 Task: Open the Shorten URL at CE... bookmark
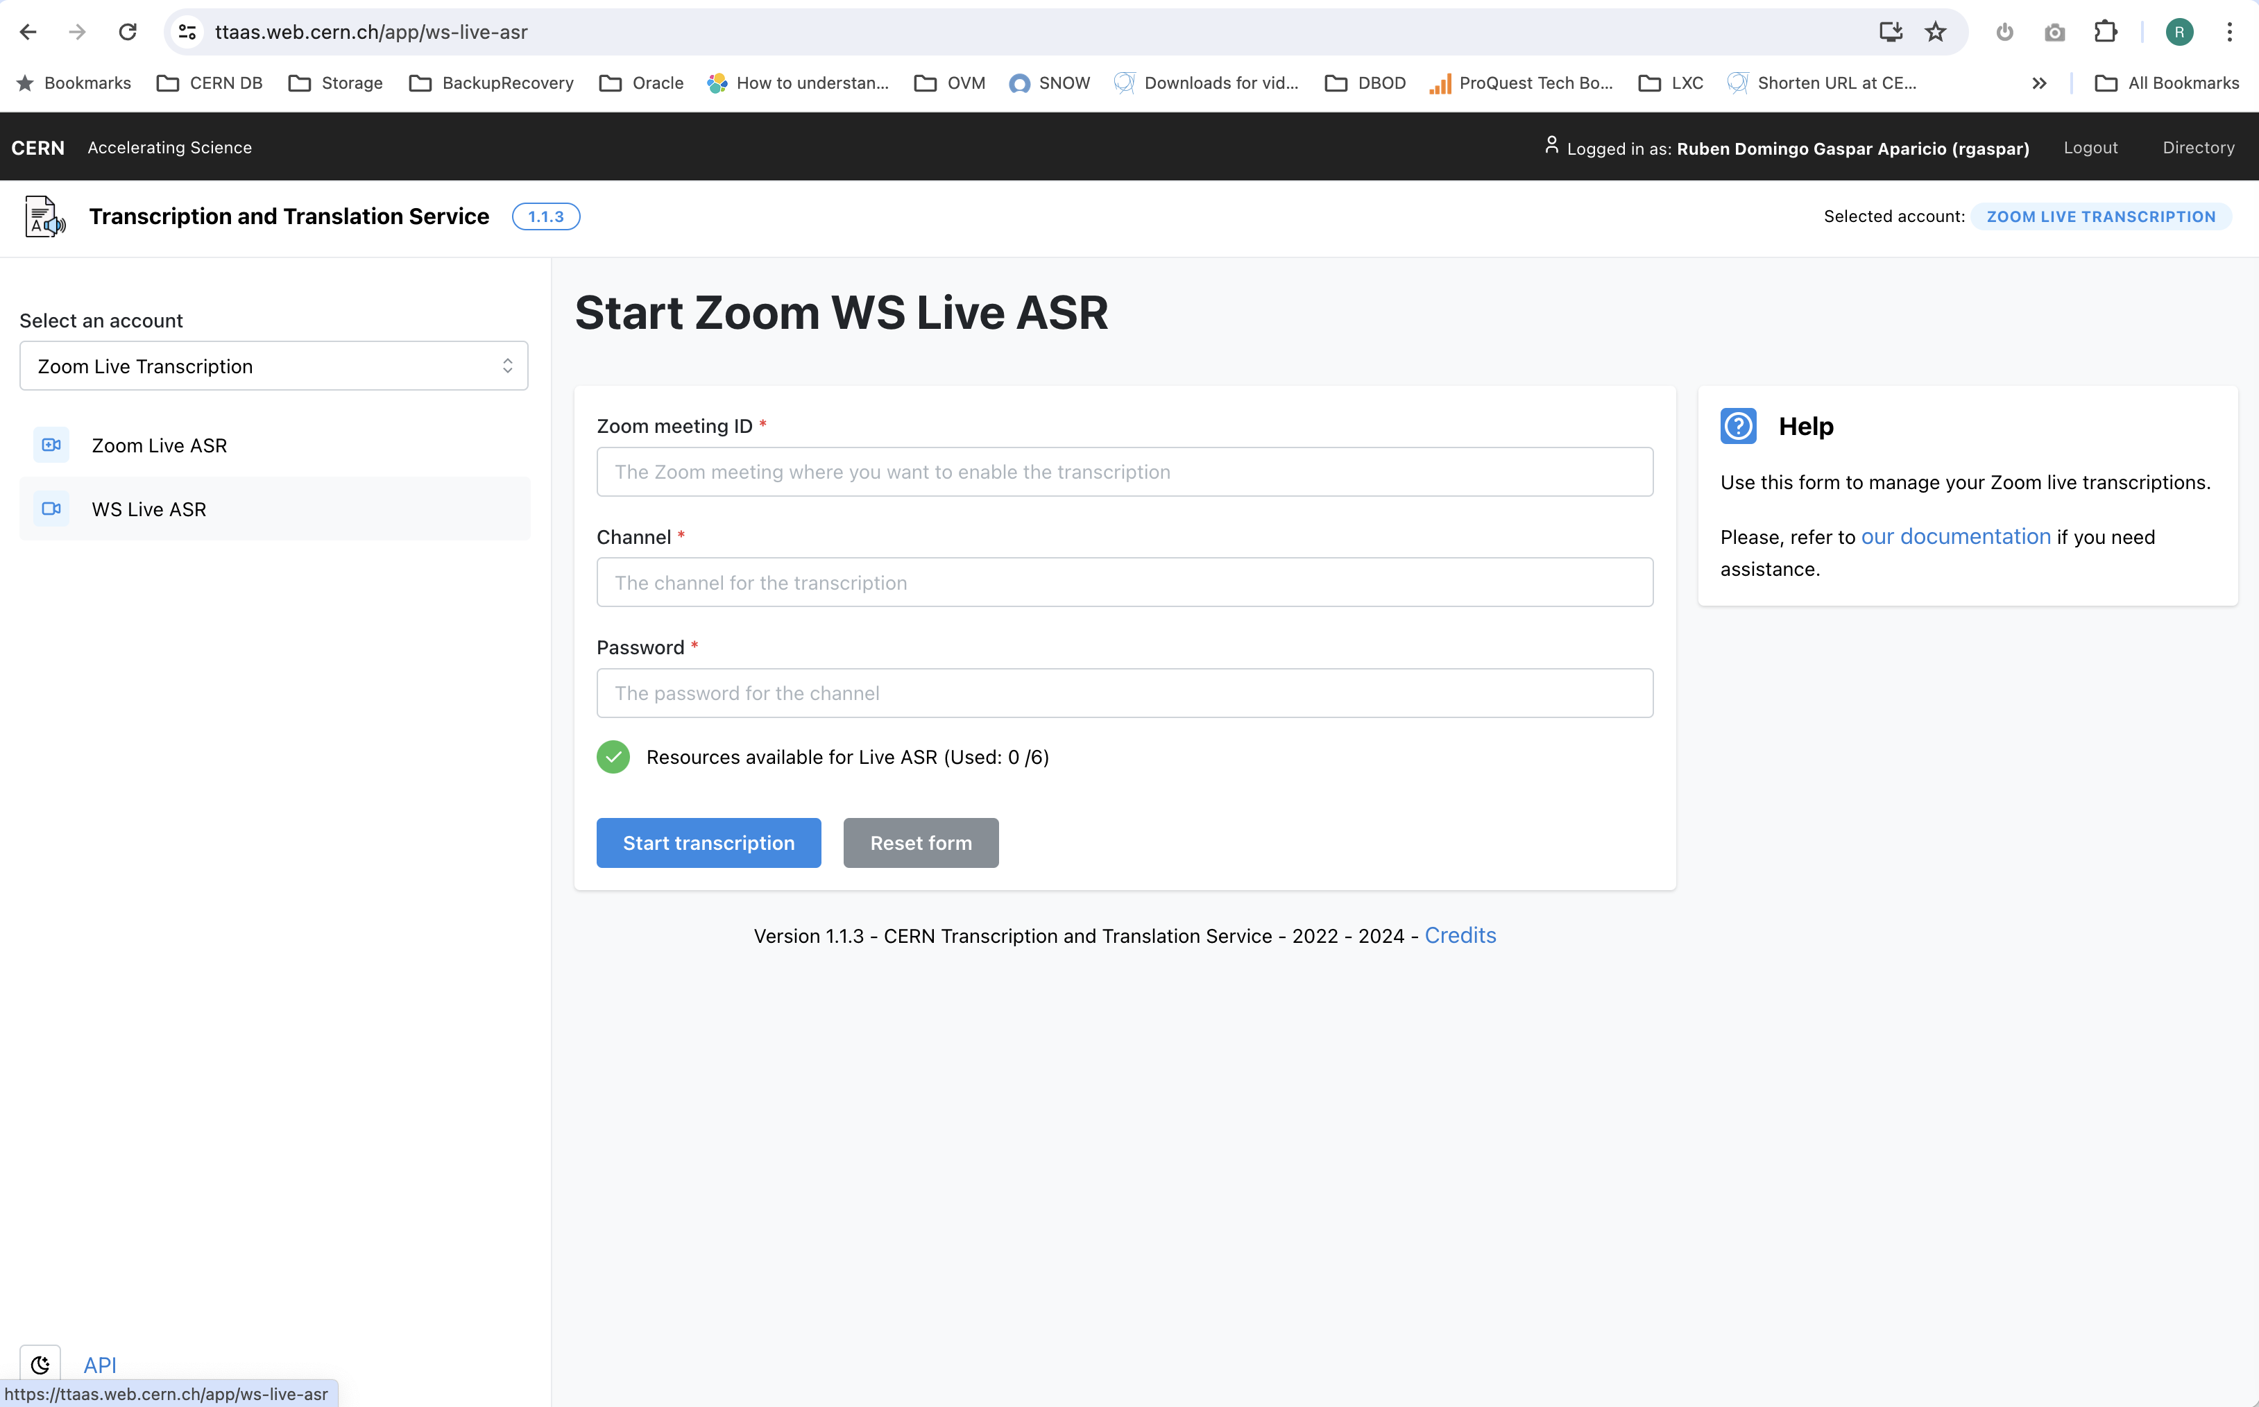coord(1822,83)
